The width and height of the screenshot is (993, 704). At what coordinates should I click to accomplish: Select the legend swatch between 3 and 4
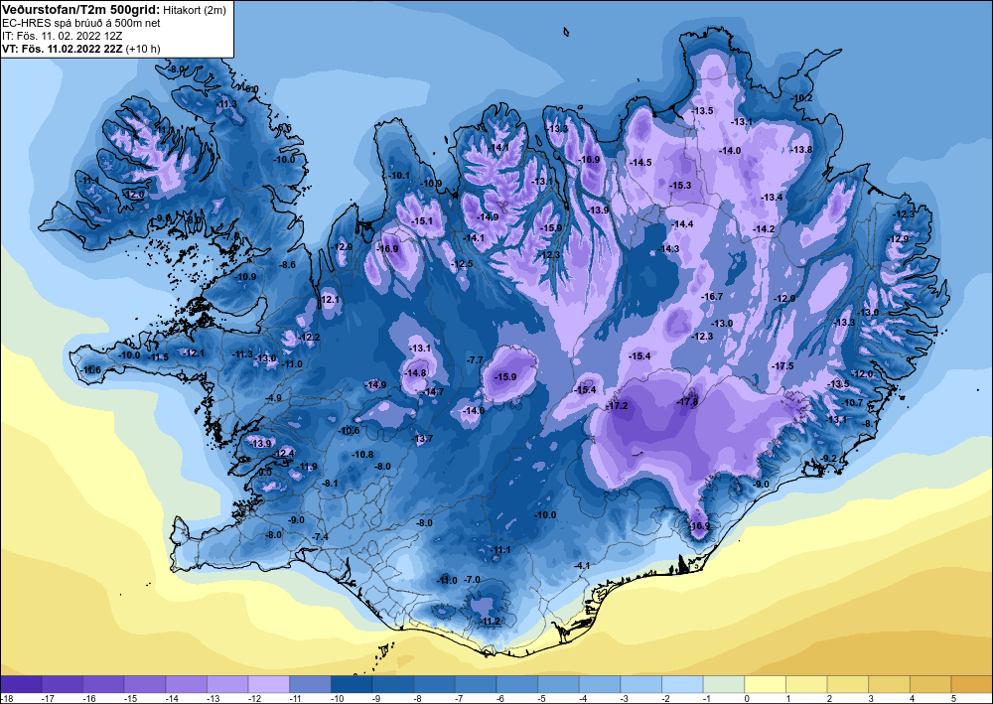point(889,684)
